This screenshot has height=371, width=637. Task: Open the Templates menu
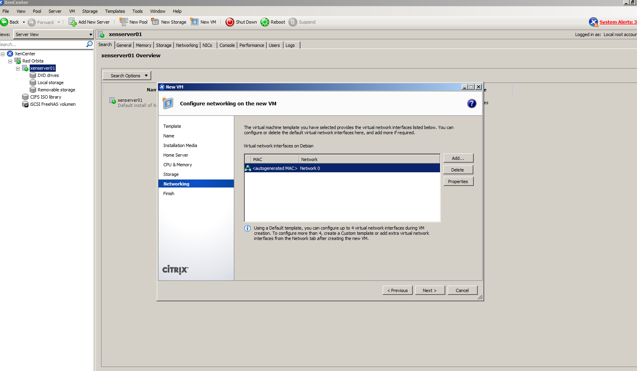(115, 11)
